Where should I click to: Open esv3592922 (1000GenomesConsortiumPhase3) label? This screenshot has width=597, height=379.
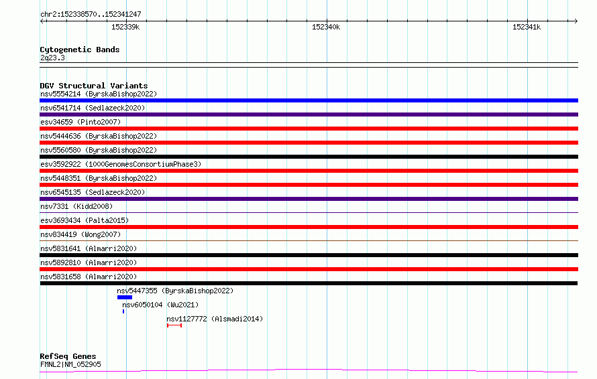pyautogui.click(x=121, y=164)
